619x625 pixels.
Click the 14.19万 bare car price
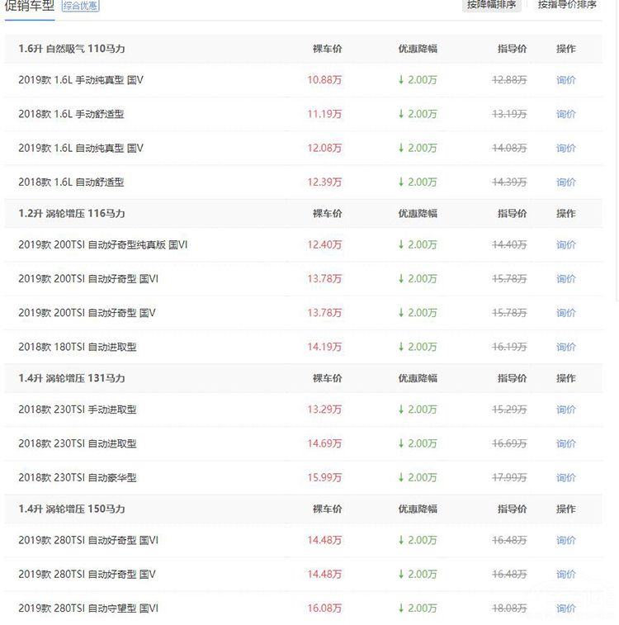pyautogui.click(x=324, y=348)
